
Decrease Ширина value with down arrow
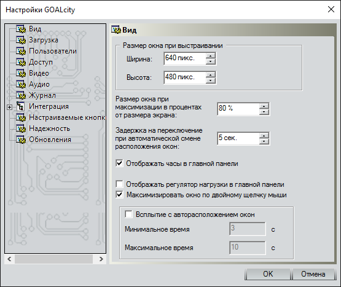click(x=211, y=61)
